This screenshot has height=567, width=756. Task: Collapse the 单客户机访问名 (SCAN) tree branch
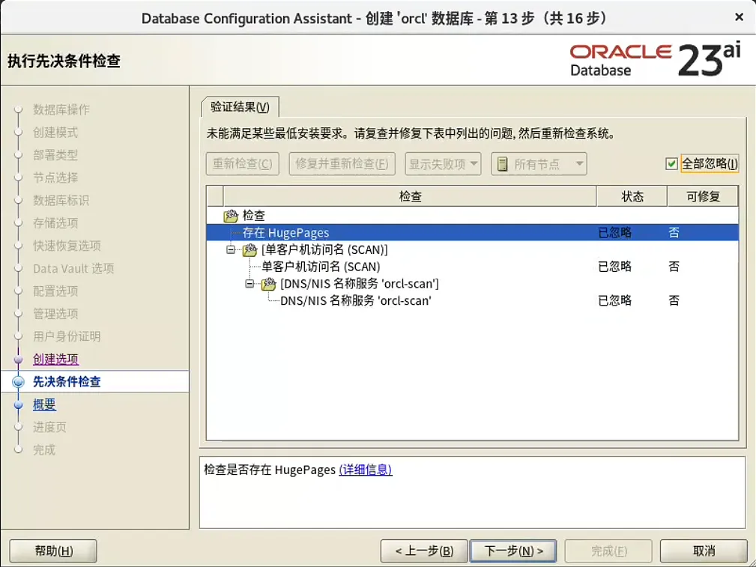tap(229, 249)
